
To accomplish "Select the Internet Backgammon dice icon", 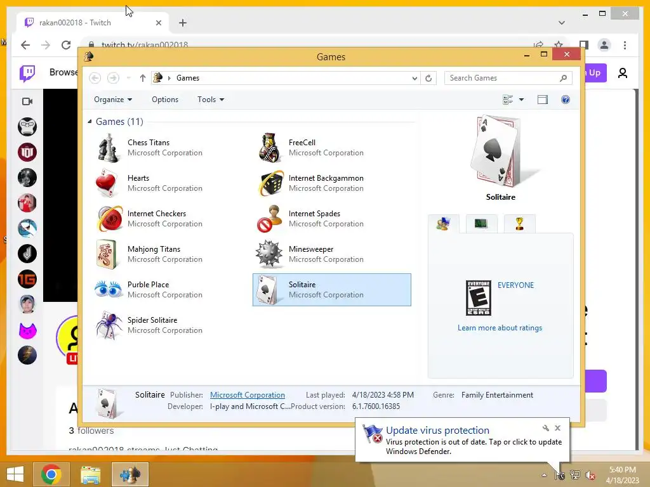I will [x=271, y=183].
